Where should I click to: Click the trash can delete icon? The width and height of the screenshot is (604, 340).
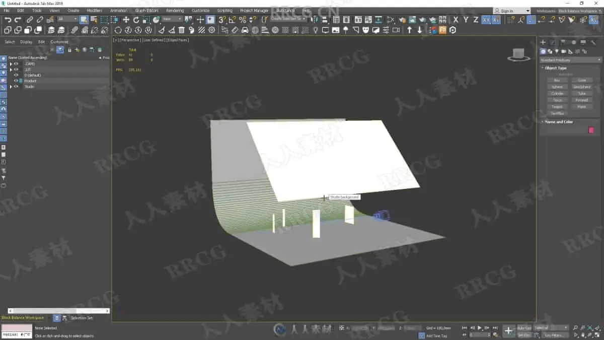point(182,30)
